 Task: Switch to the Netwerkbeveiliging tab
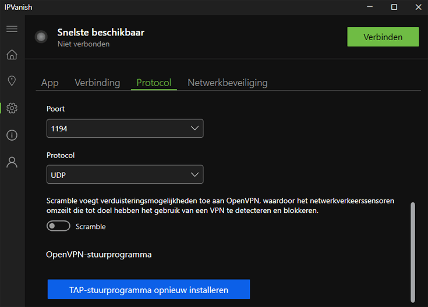(x=228, y=83)
